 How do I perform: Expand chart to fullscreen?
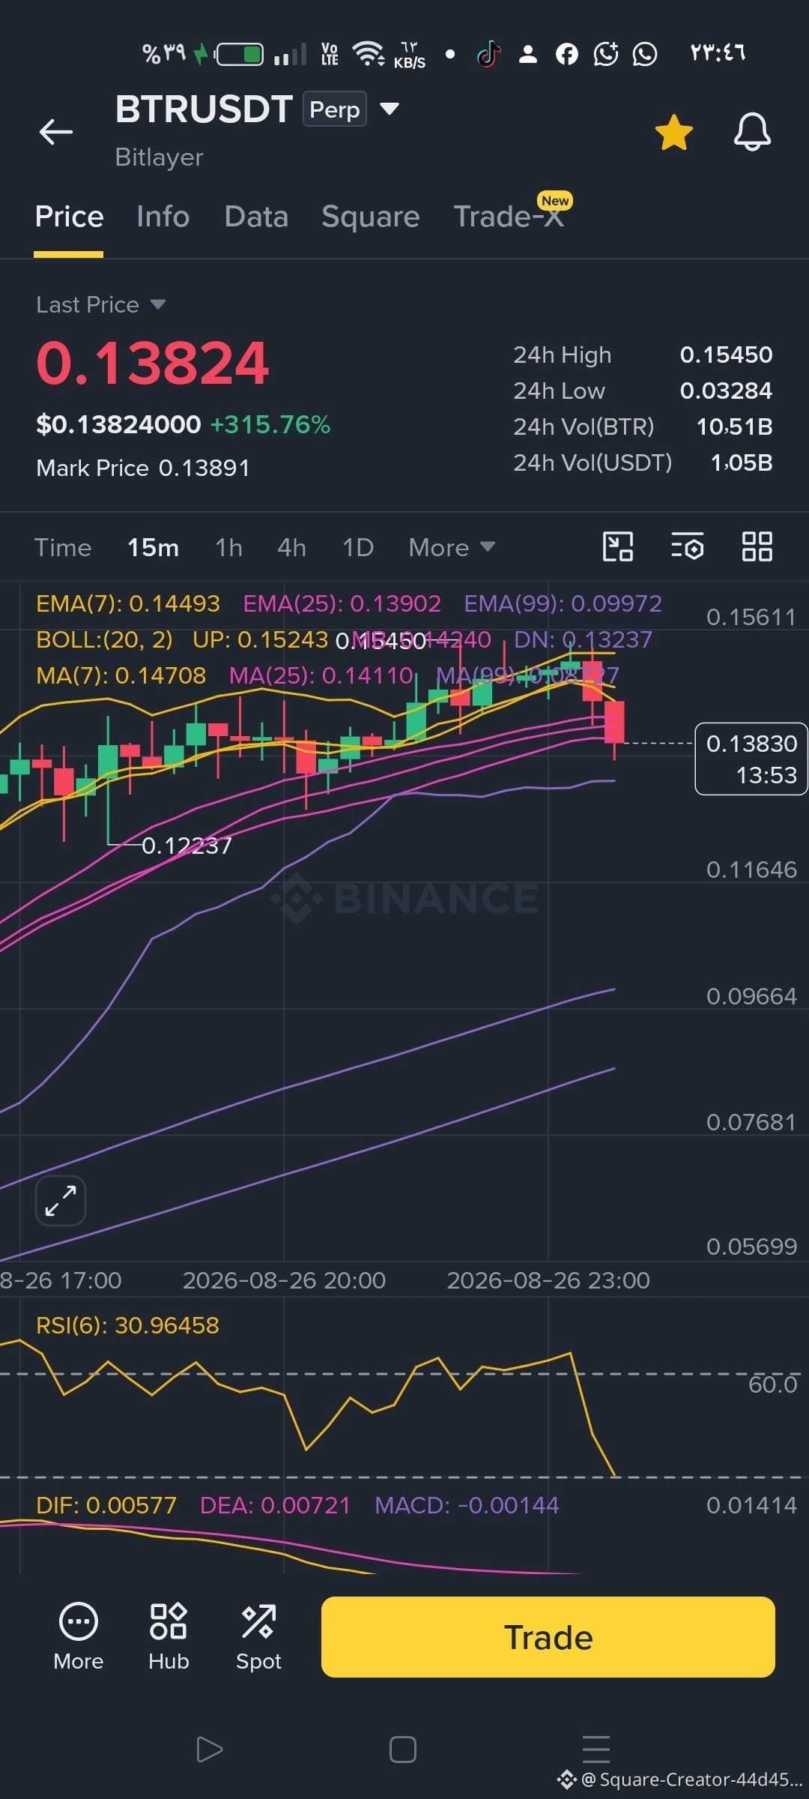pyautogui.click(x=61, y=1201)
